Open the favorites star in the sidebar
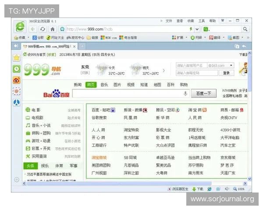This screenshot has height=210, width=263. [x=16, y=58]
